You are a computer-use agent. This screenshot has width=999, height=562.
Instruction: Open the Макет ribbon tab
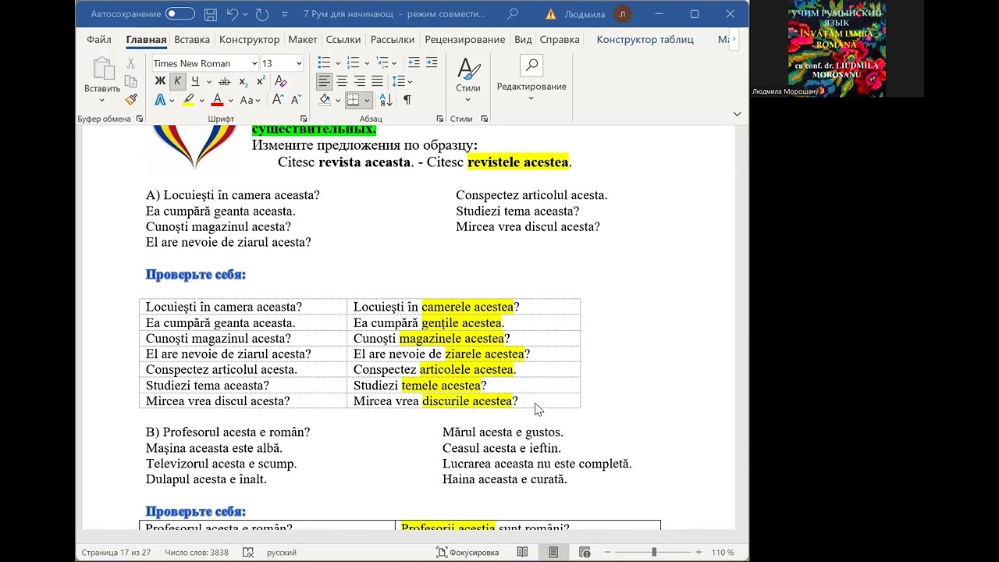click(303, 39)
